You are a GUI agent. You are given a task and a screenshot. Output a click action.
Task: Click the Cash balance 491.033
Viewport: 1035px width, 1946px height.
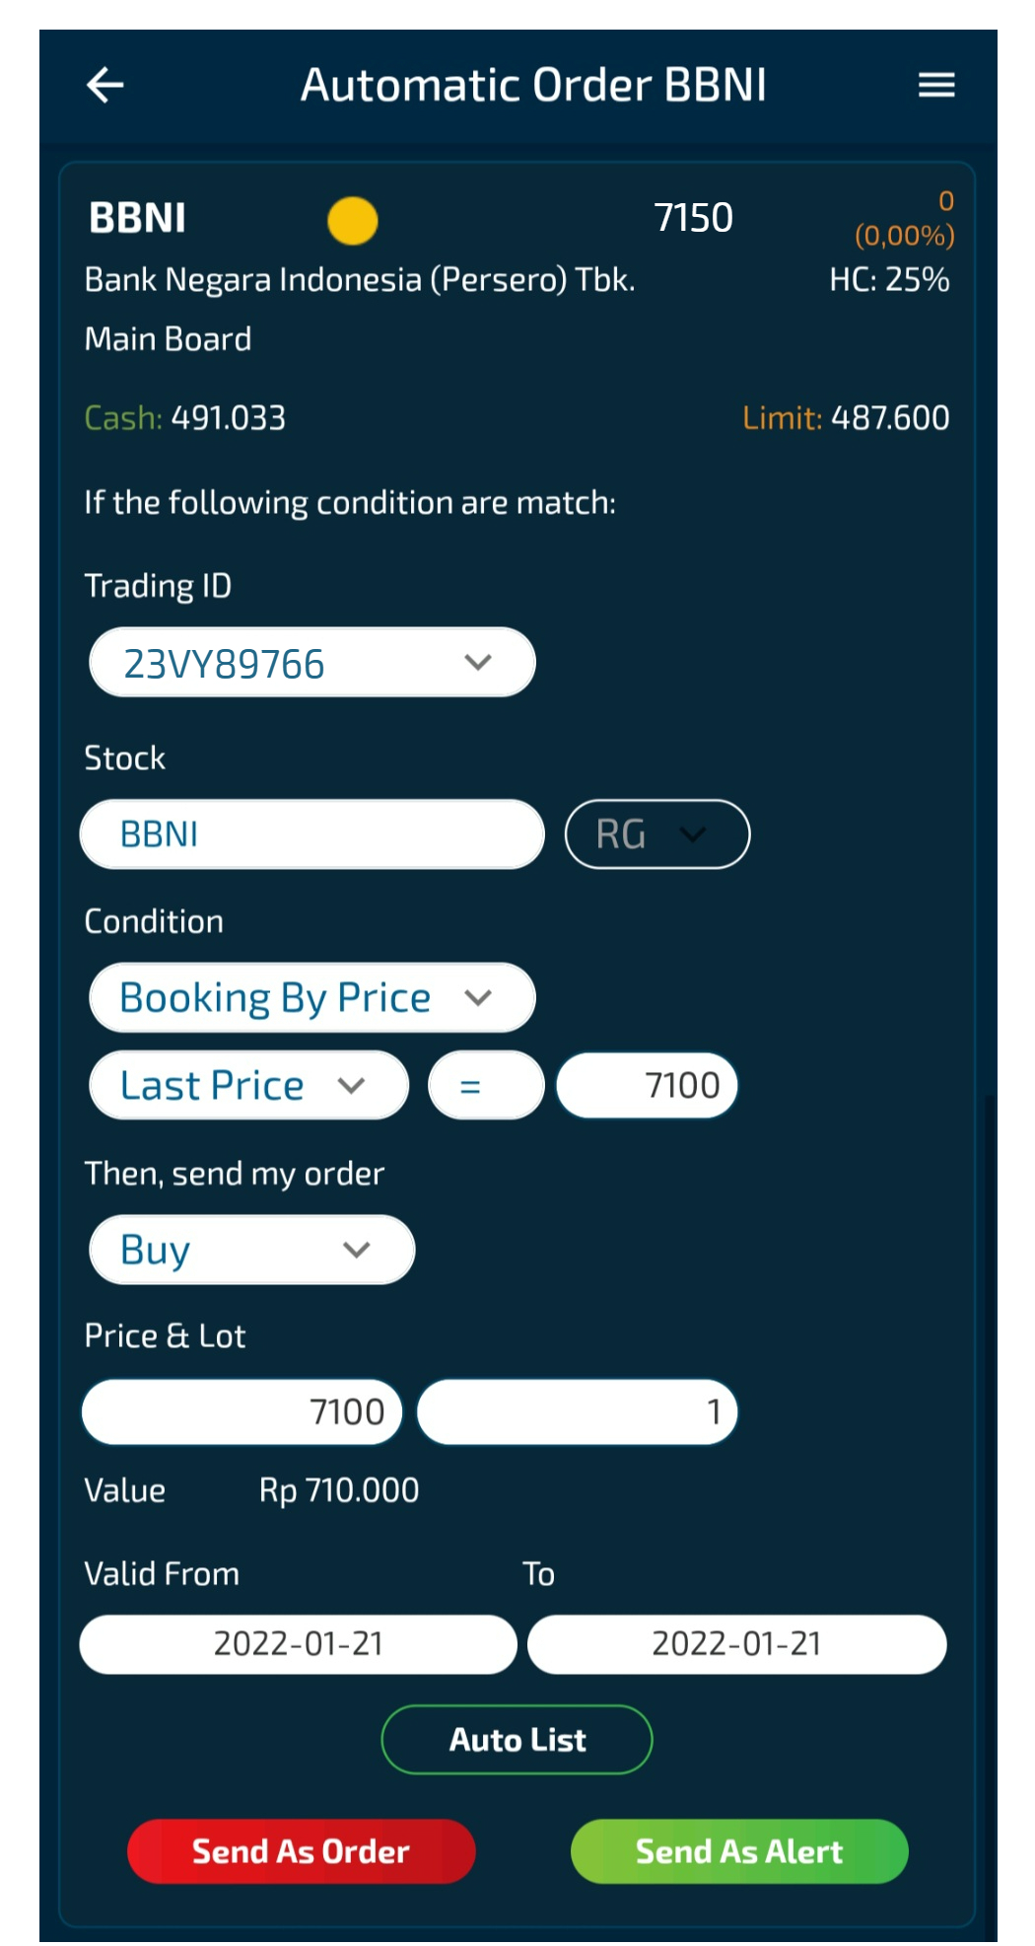point(185,418)
